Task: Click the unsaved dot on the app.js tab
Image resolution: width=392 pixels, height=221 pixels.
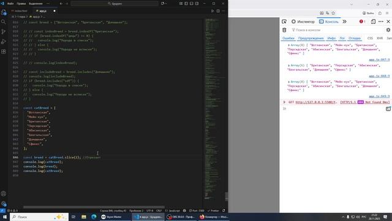Action: click(x=55, y=11)
